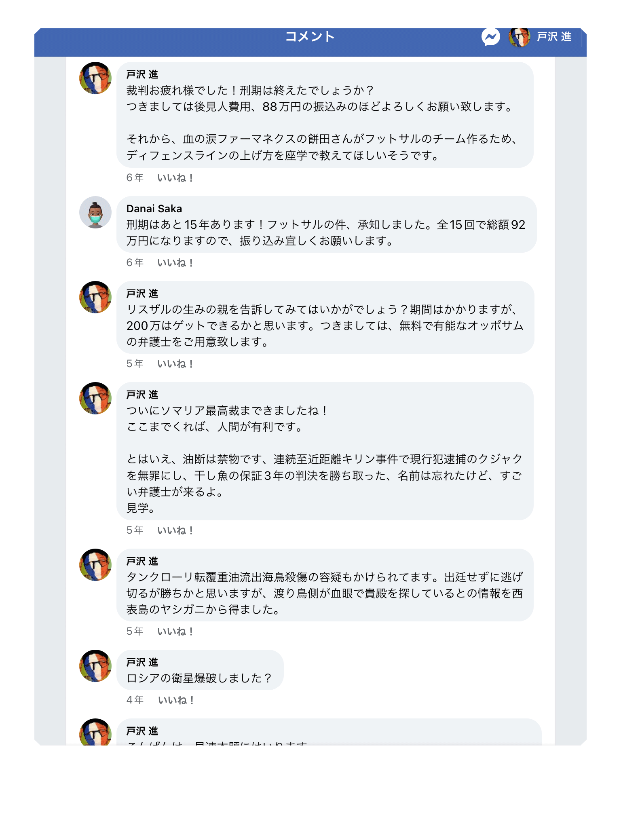Click avatar next to the リスザル comment
The height and width of the screenshot is (828, 621).
pos(95,297)
